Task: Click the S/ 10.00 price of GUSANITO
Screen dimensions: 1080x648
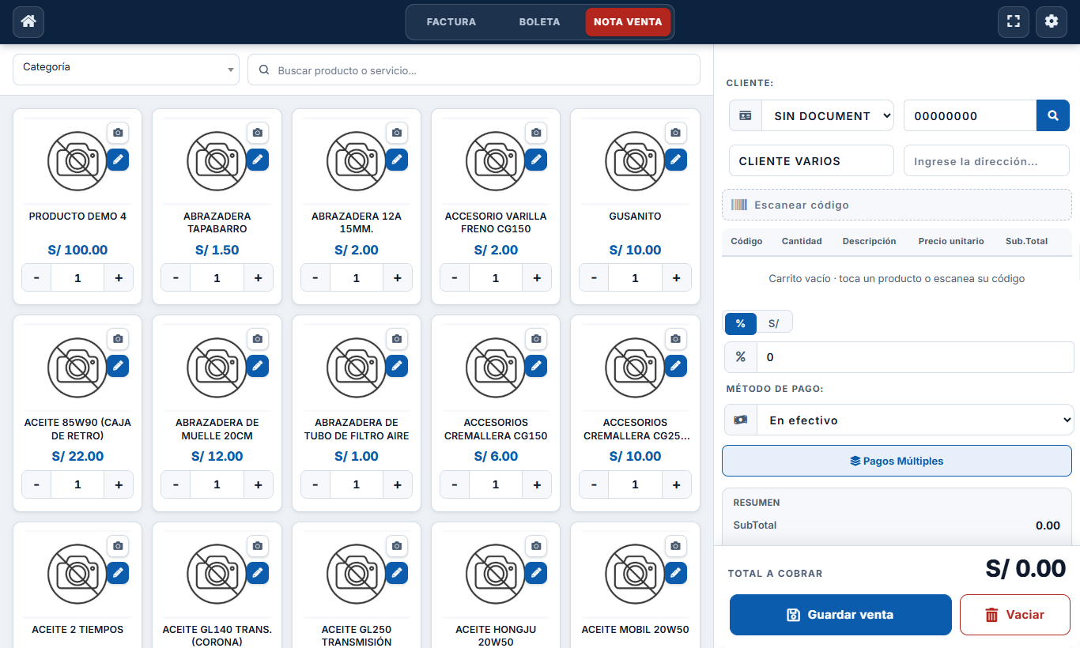Action: (x=635, y=250)
